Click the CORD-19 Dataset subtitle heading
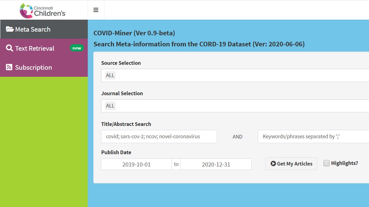 click(199, 44)
